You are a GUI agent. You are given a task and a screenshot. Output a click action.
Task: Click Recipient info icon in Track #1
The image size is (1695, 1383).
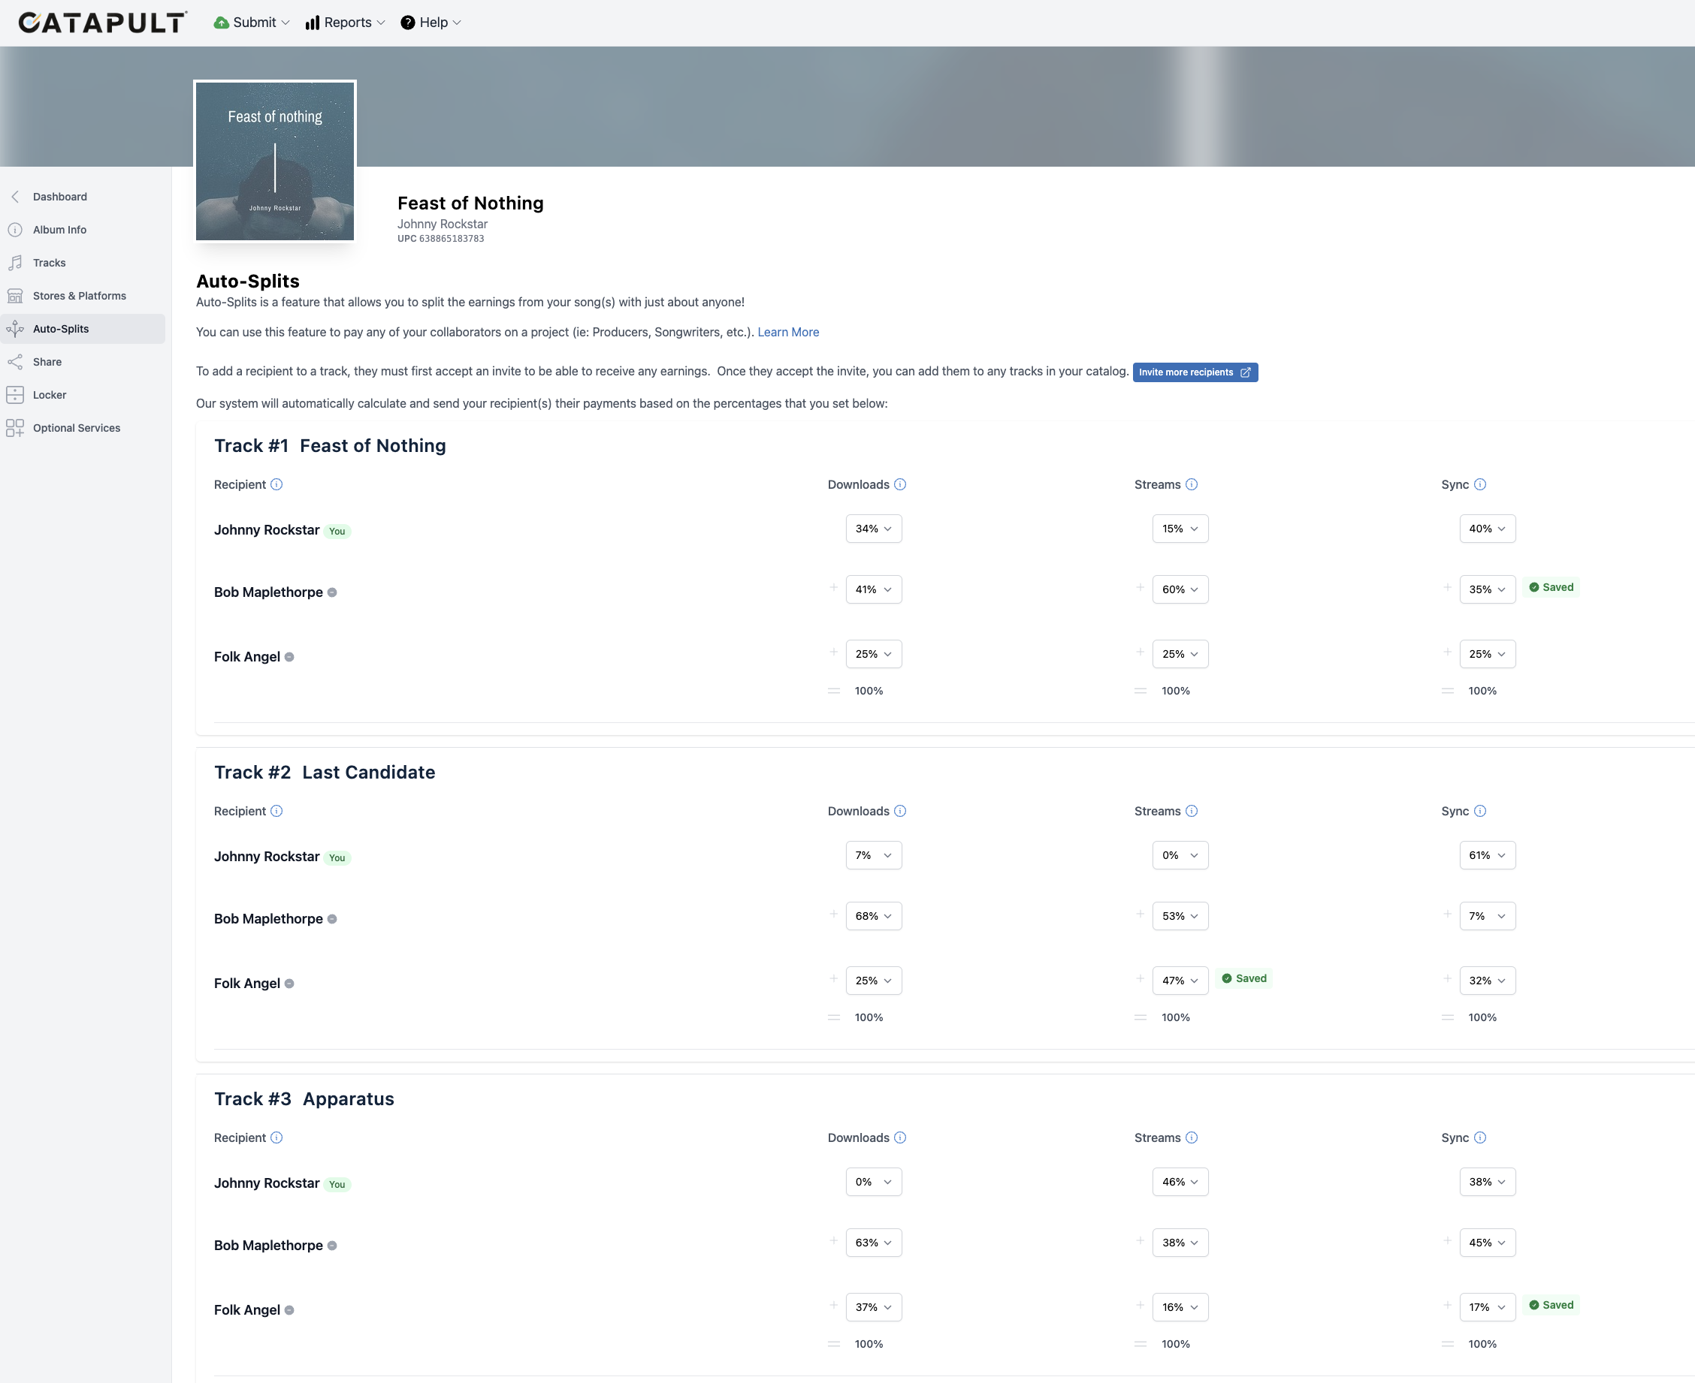click(x=276, y=484)
